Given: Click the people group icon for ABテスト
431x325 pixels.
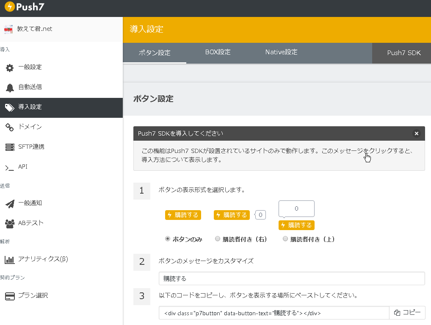Looking at the screenshot, I should pyautogui.click(x=10, y=223).
